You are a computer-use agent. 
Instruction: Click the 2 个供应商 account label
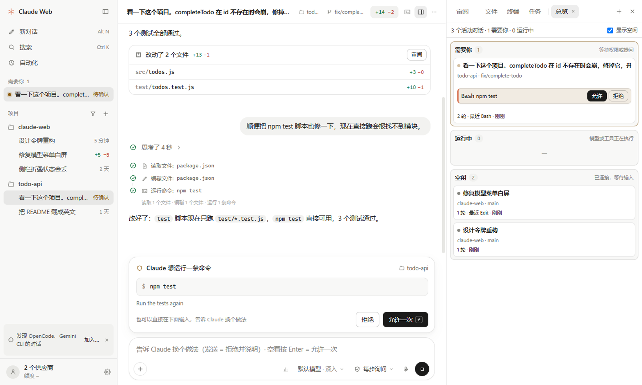[38, 368]
